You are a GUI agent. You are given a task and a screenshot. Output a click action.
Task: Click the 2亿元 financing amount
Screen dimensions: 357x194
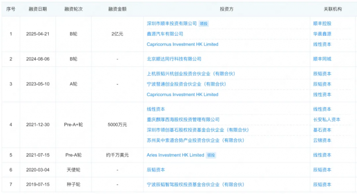[117, 34]
